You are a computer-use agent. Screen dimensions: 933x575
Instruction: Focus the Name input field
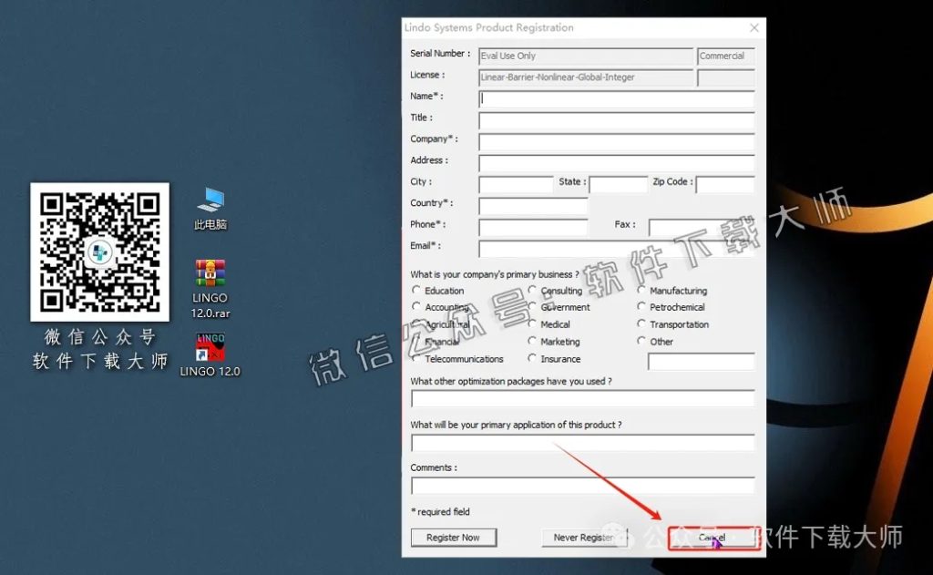tap(616, 98)
